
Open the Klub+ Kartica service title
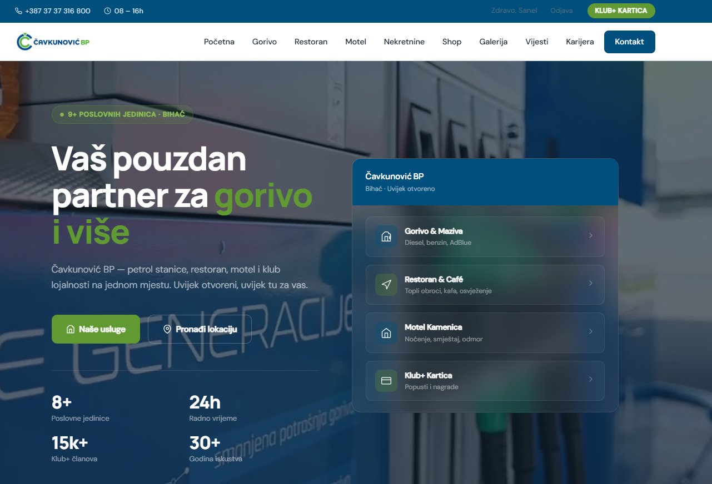pos(429,375)
